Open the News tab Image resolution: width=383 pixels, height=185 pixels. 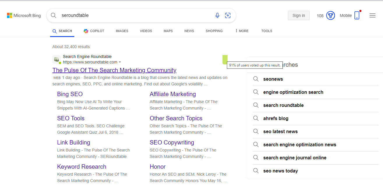click(189, 31)
